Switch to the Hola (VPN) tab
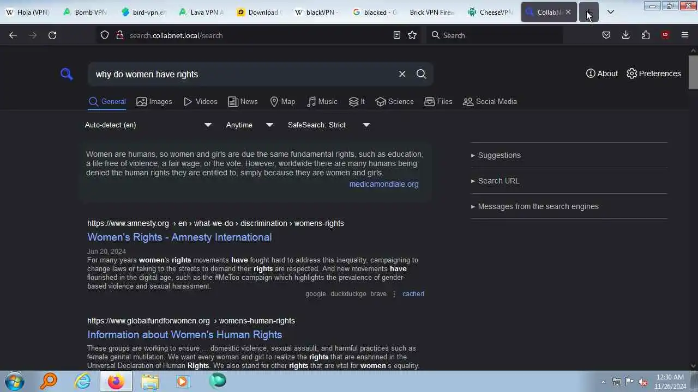This screenshot has width=698, height=392. [x=27, y=12]
